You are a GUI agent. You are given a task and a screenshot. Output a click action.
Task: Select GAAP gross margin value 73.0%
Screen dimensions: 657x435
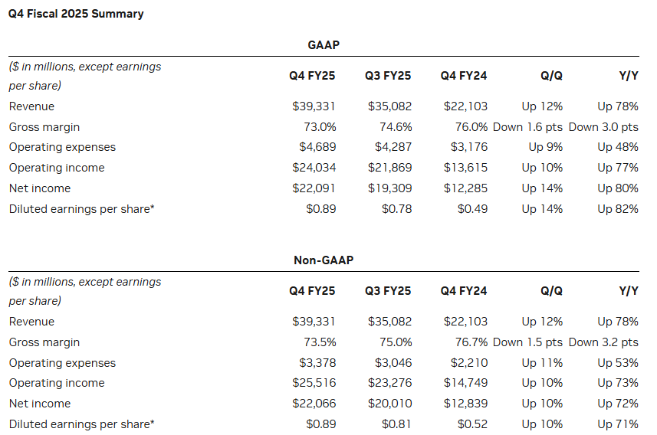(x=320, y=126)
